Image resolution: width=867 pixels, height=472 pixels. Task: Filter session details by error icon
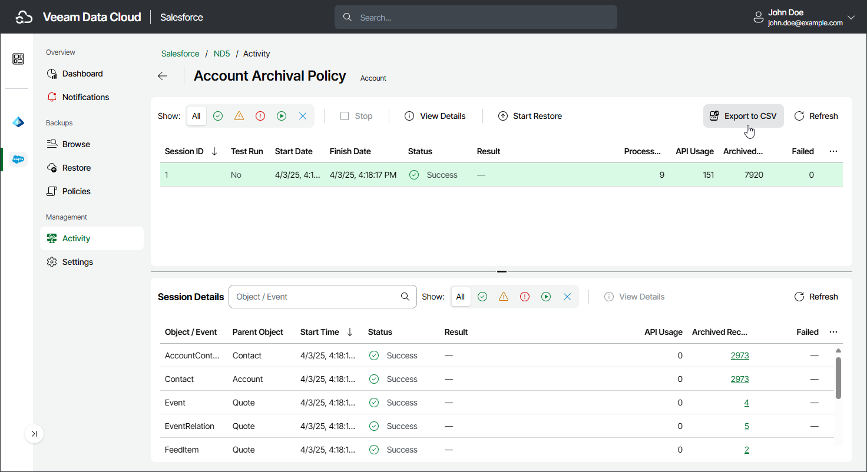tap(525, 297)
